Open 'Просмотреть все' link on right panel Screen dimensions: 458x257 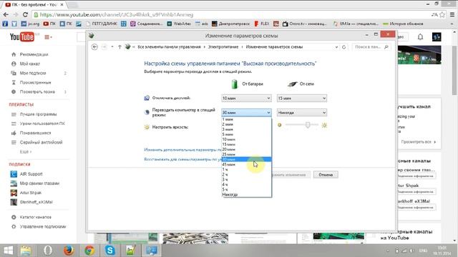418,142
